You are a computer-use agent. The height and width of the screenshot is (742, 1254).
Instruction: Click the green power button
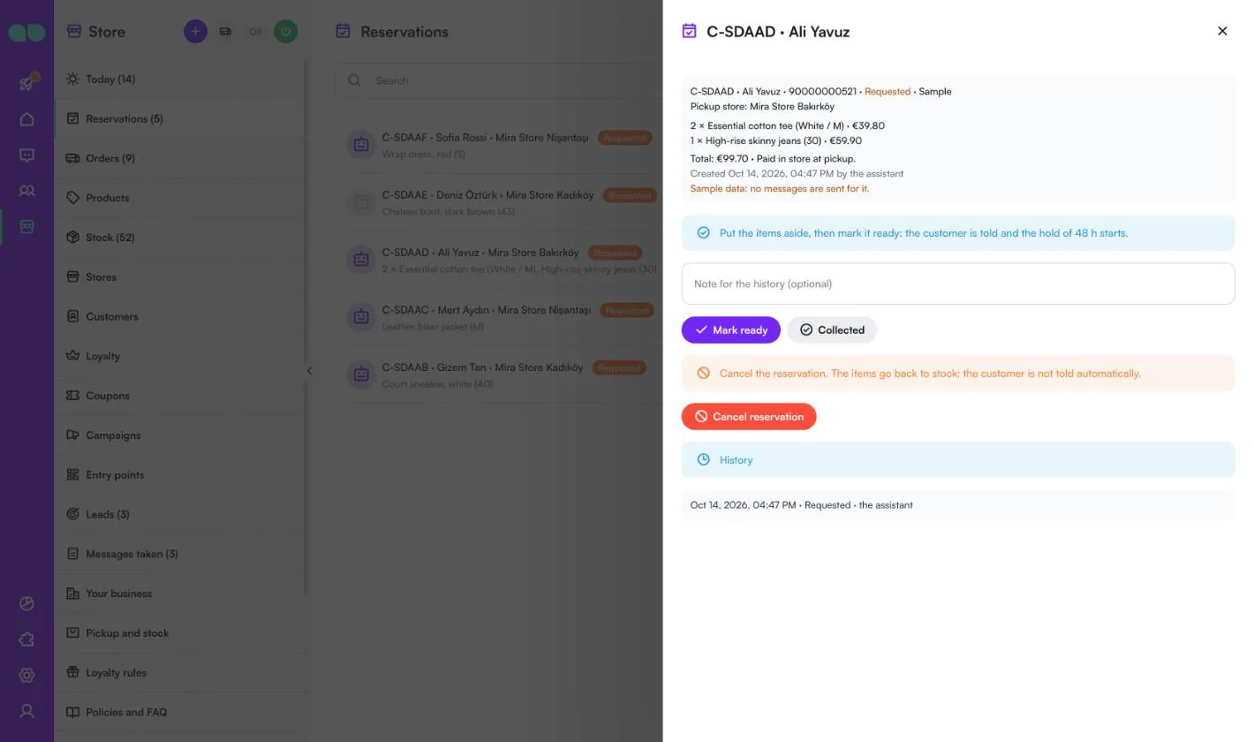(x=285, y=31)
